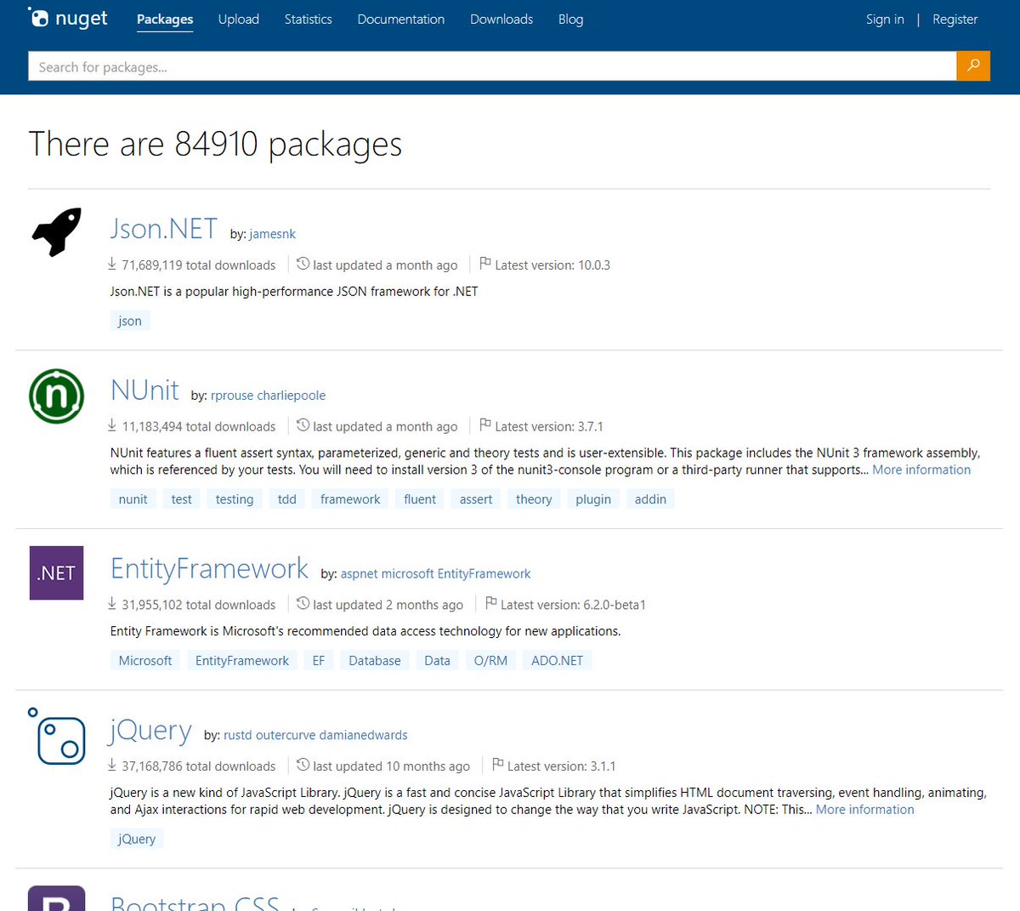
Task: Filter by the testing tag
Action: (235, 499)
